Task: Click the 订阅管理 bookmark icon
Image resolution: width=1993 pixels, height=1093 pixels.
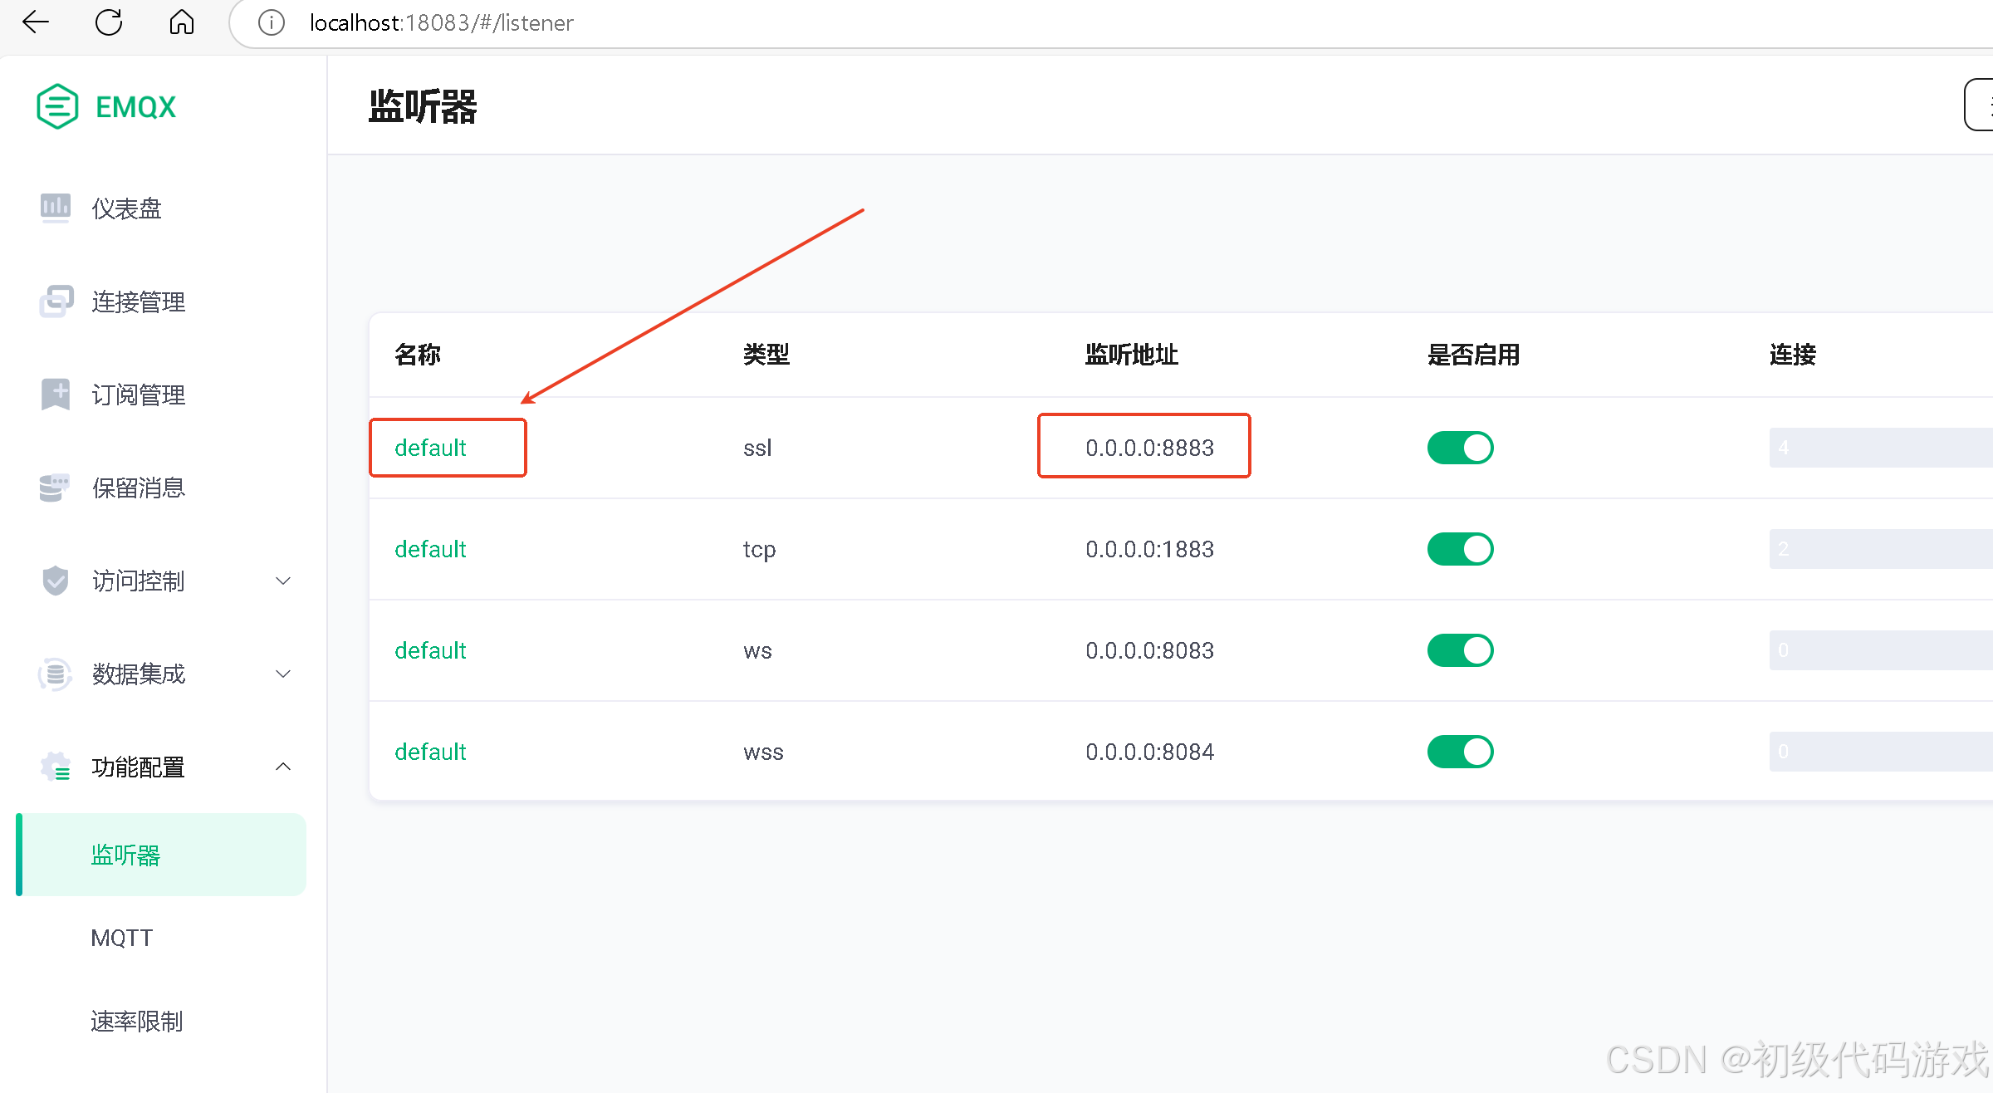Action: click(x=55, y=395)
